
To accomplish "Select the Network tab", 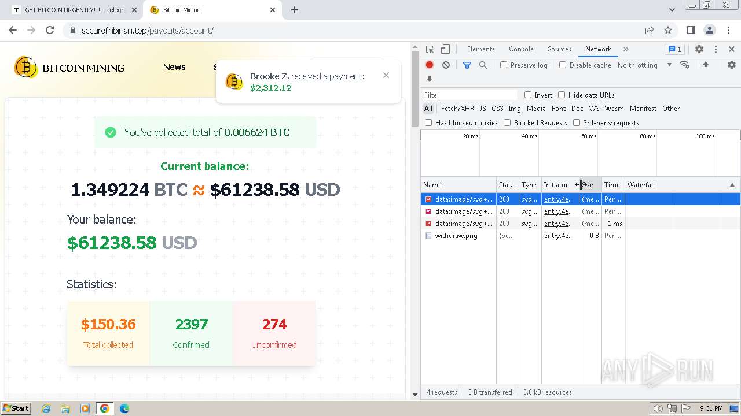I will pos(598,49).
